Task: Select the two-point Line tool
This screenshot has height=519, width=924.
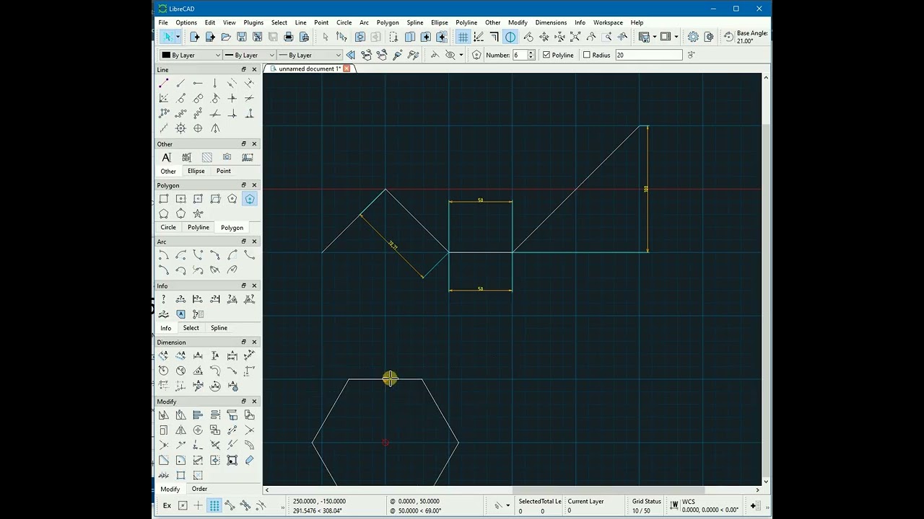Action: [164, 84]
